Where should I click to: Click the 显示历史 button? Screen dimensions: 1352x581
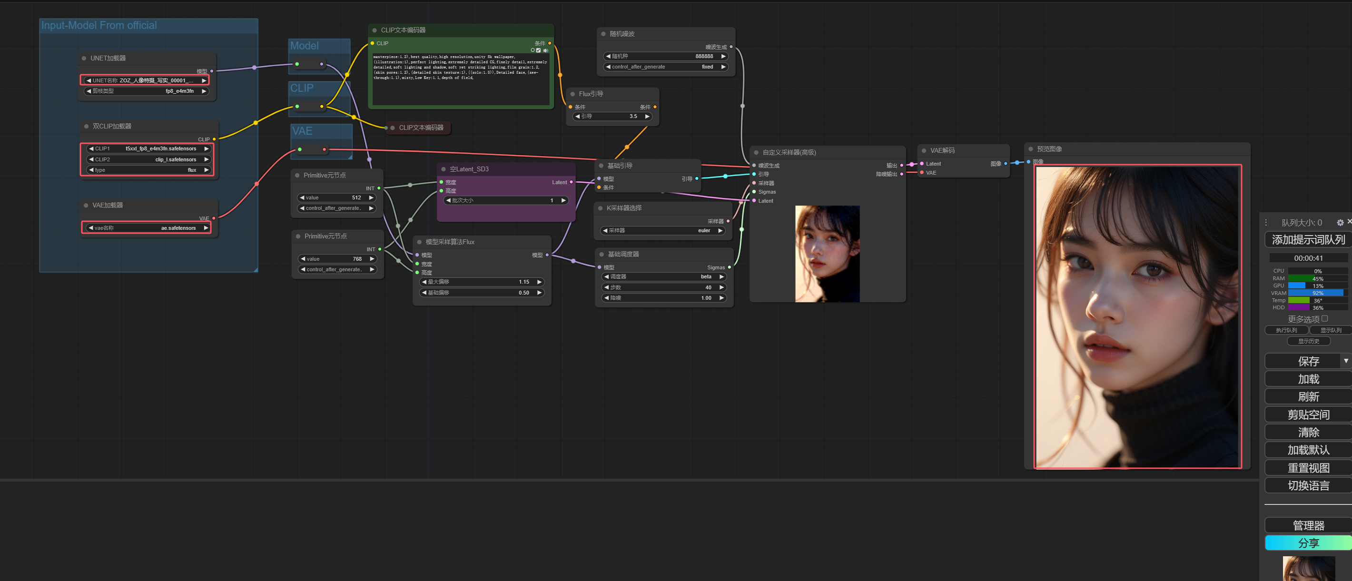point(1308,341)
